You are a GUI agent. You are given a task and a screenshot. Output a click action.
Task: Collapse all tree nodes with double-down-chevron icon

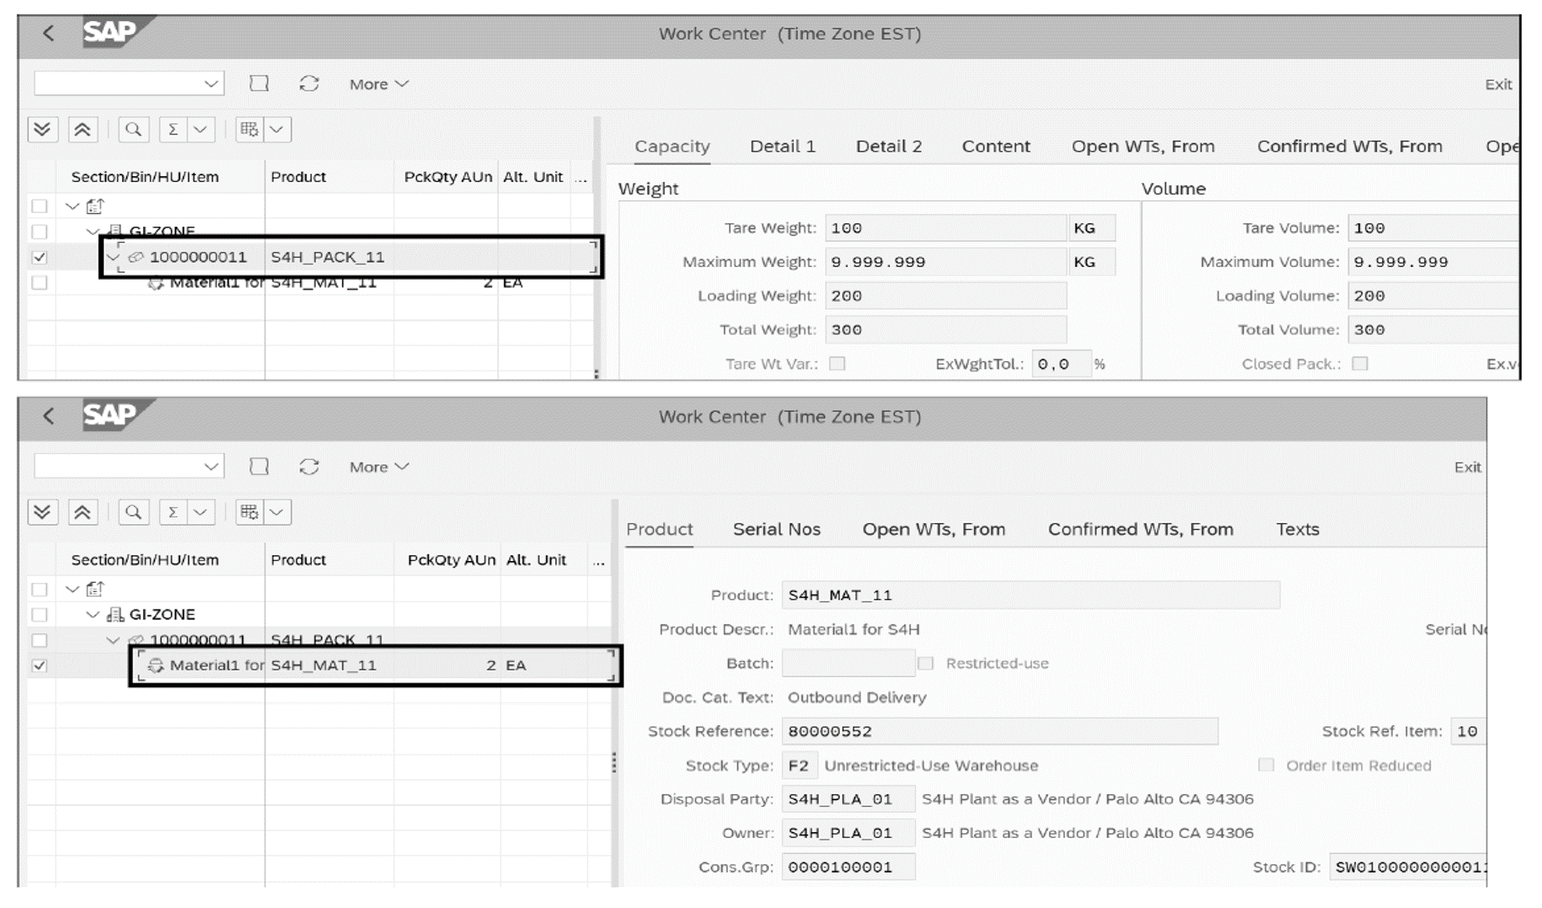click(x=42, y=129)
